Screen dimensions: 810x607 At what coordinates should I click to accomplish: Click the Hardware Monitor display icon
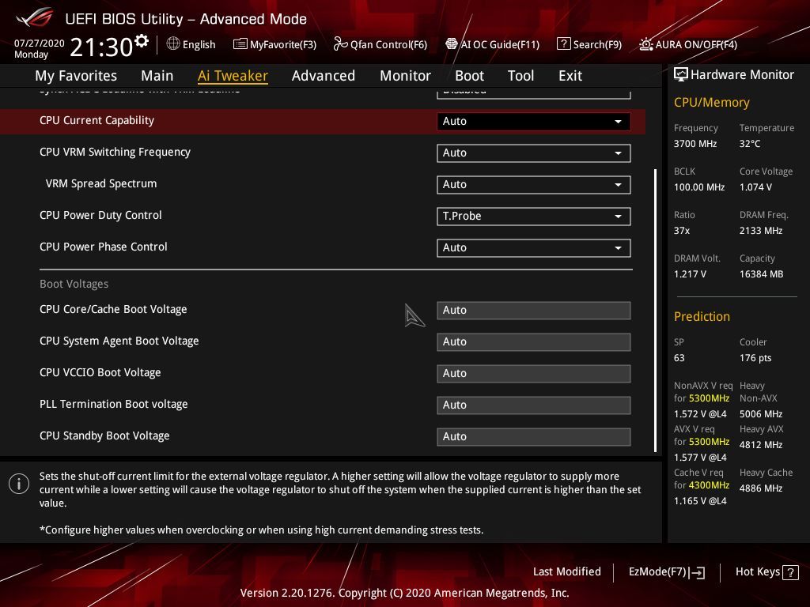click(x=681, y=75)
